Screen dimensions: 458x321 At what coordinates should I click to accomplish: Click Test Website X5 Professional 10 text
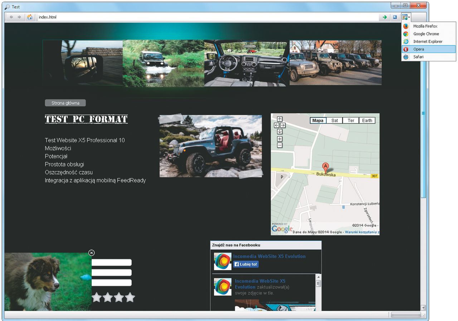click(85, 140)
